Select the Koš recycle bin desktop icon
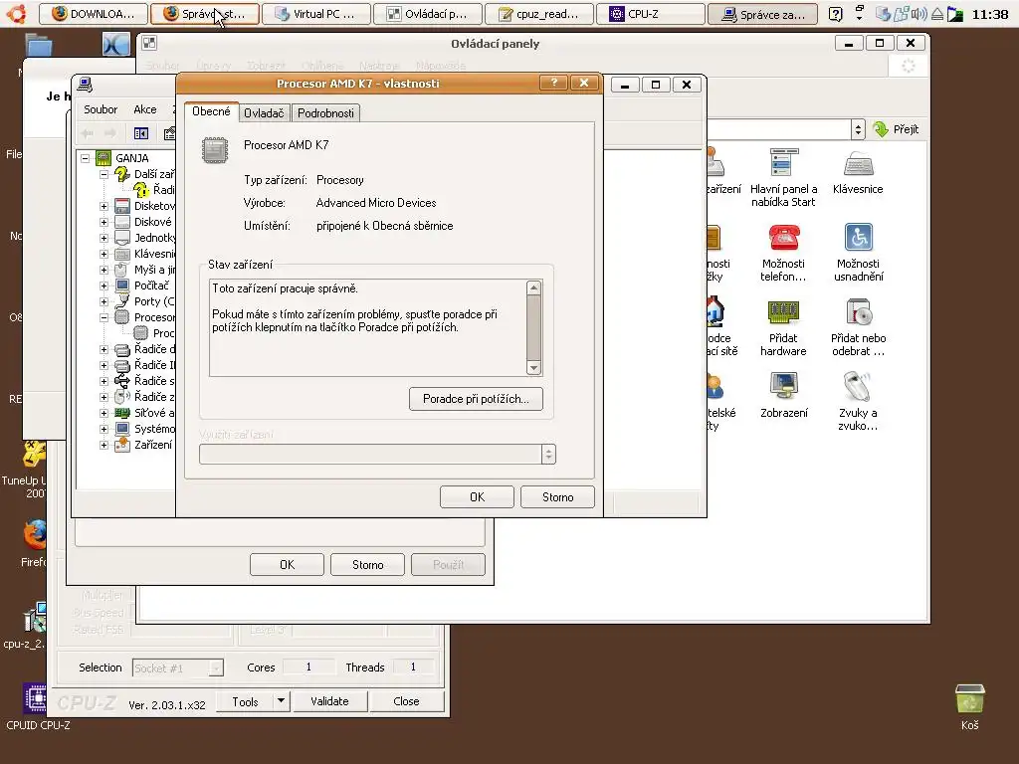 pyautogui.click(x=969, y=707)
